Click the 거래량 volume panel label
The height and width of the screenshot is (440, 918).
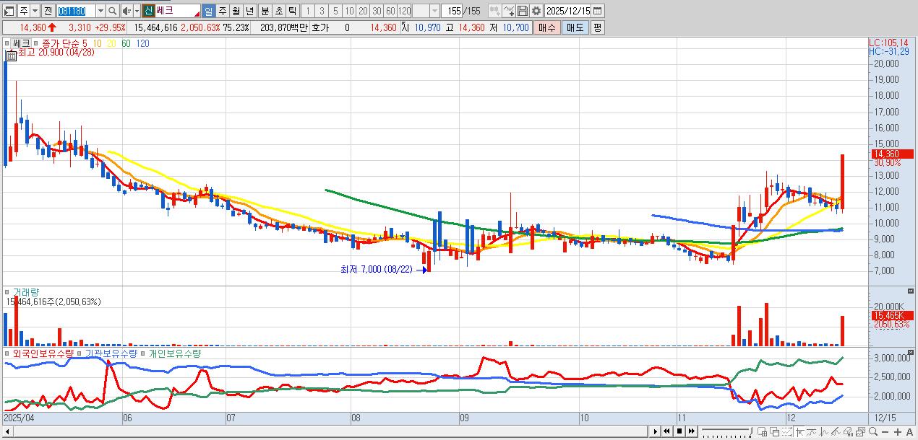pyautogui.click(x=26, y=292)
